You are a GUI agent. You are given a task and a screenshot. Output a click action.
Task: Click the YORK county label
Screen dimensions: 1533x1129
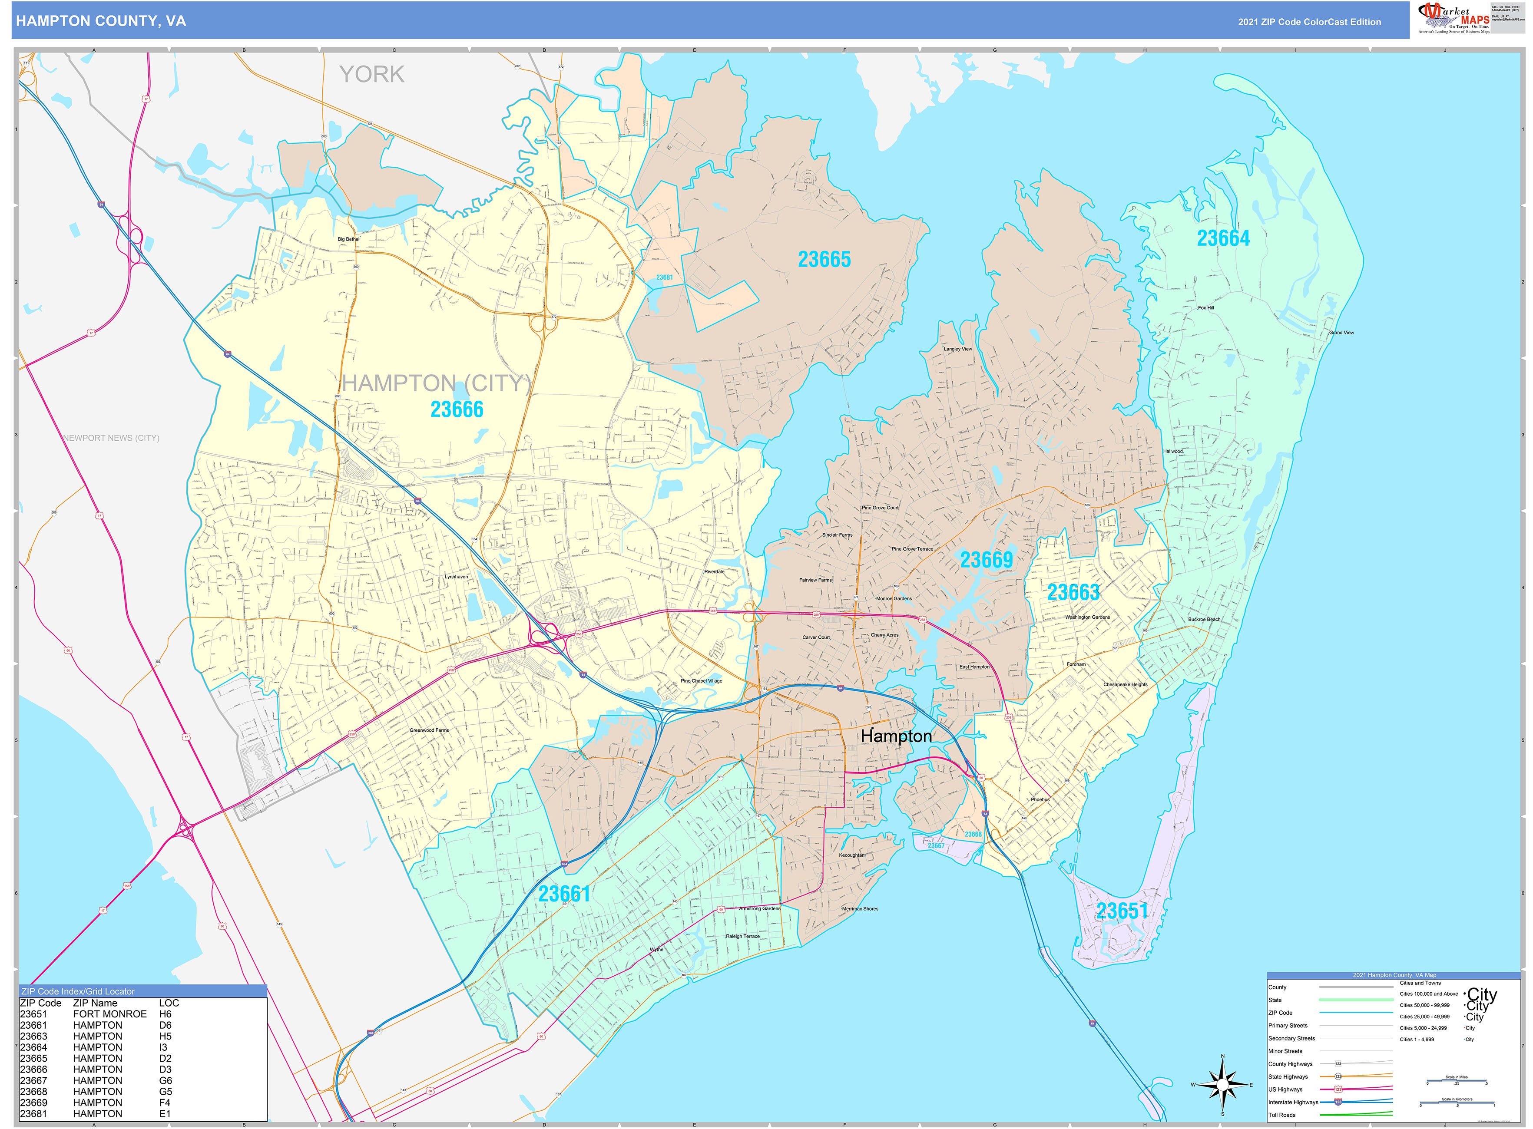pos(372,74)
